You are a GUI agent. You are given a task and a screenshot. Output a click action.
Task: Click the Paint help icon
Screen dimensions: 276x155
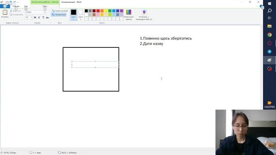(x=261, y=6)
